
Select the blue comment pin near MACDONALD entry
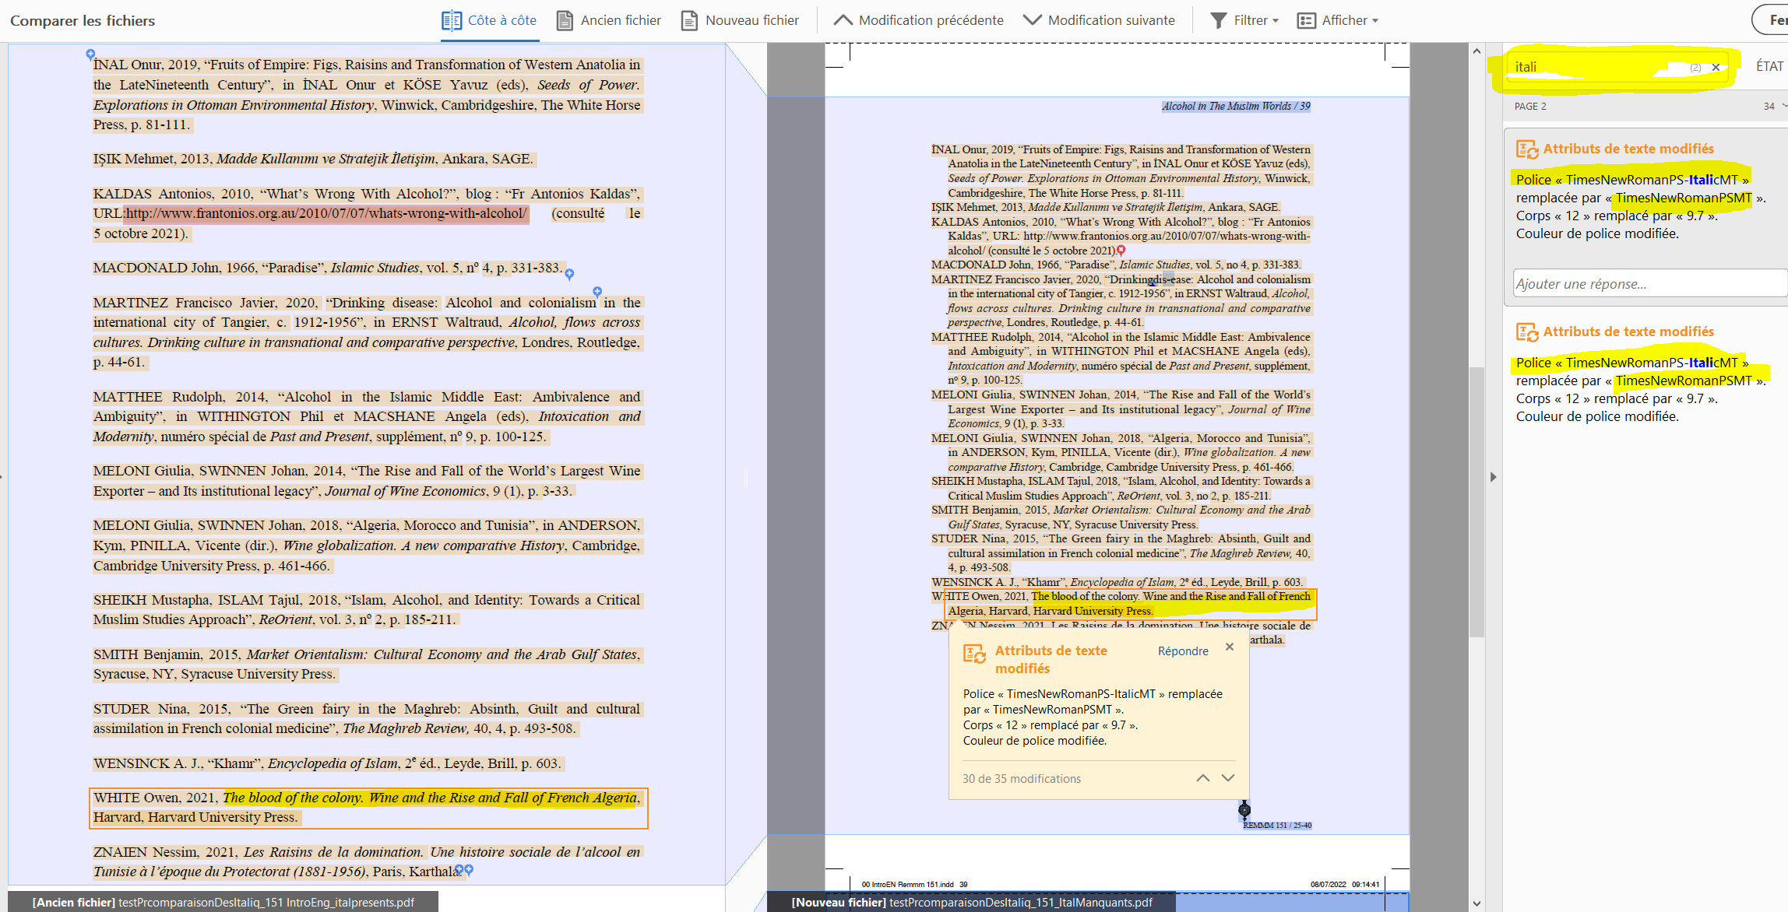pyautogui.click(x=570, y=273)
